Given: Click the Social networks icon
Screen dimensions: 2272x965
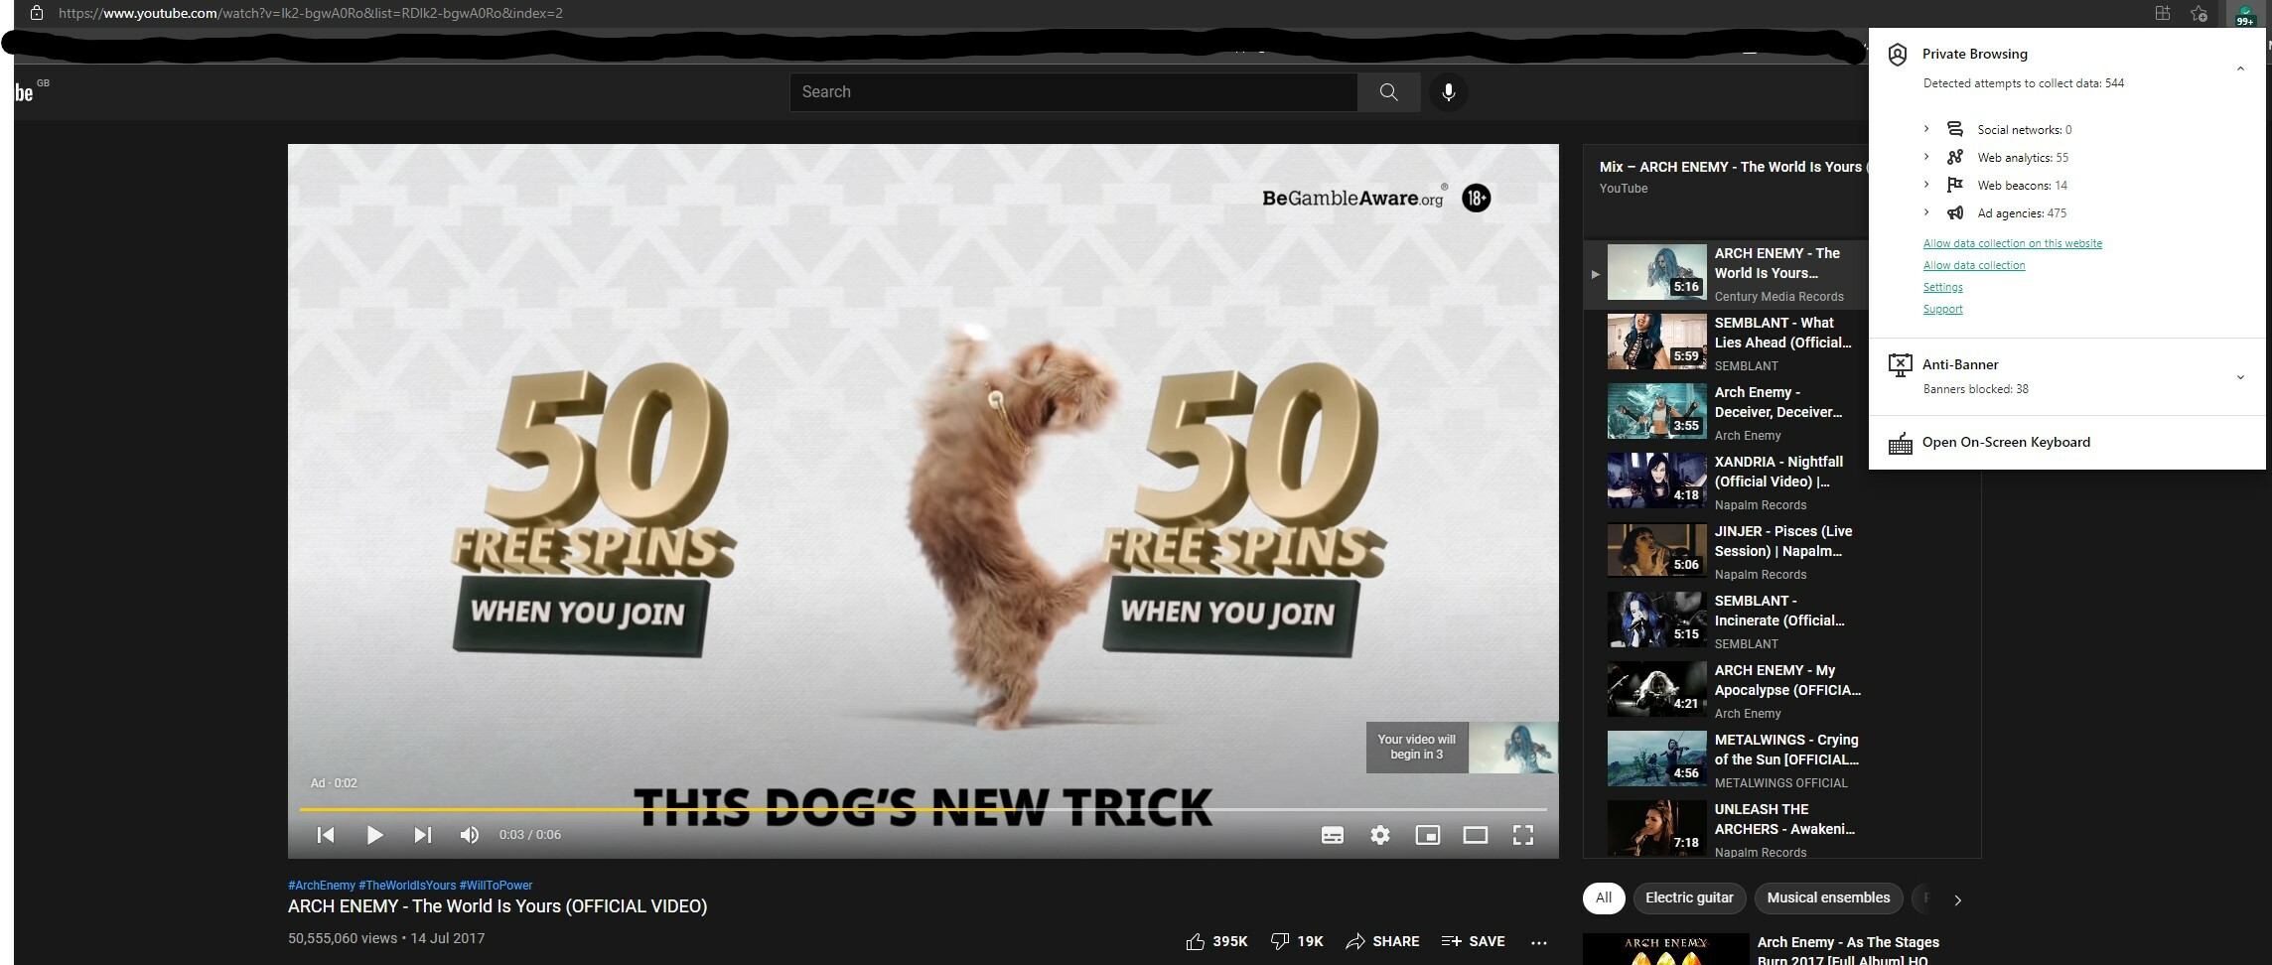Looking at the screenshot, I should pos(1955,129).
